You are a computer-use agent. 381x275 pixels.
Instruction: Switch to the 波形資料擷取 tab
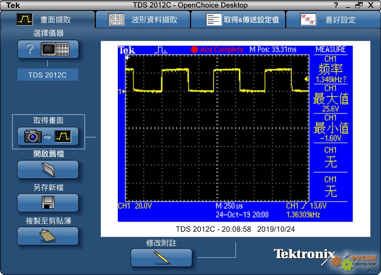point(143,19)
